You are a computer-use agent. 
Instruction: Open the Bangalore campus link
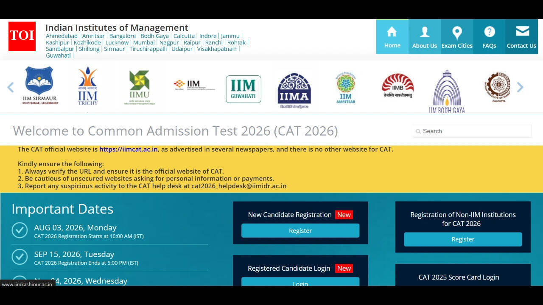point(123,36)
